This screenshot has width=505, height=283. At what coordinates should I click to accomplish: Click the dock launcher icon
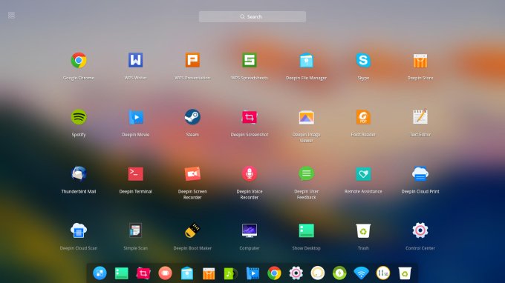coord(100,273)
